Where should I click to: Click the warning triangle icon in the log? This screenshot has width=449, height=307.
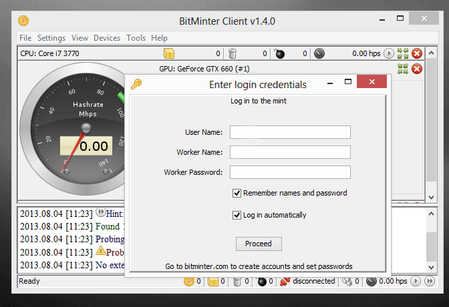point(101,250)
